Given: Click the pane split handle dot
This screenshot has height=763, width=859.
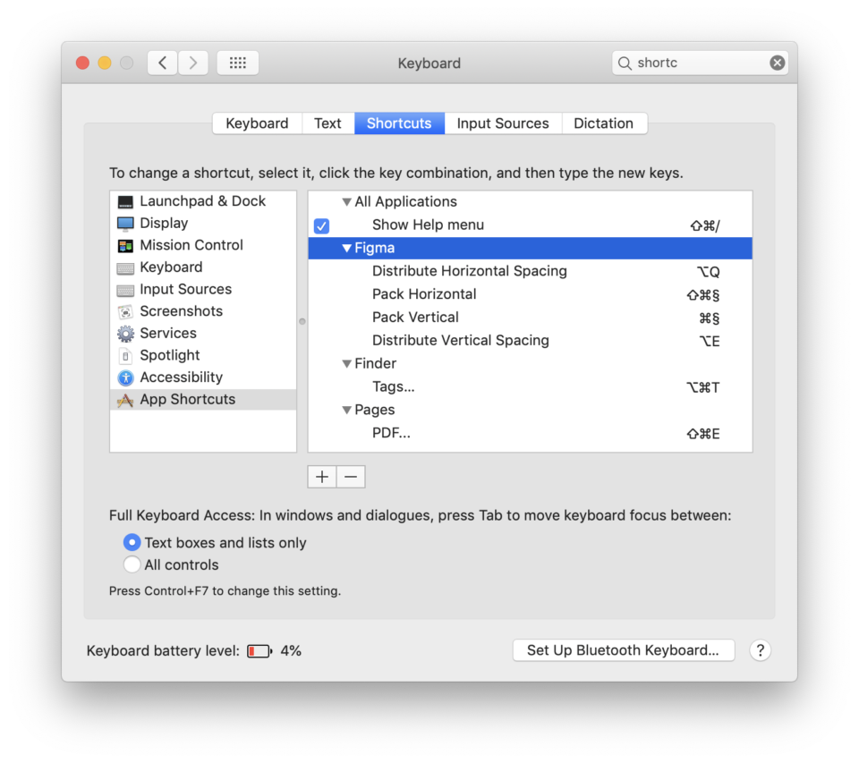Looking at the screenshot, I should (x=302, y=321).
